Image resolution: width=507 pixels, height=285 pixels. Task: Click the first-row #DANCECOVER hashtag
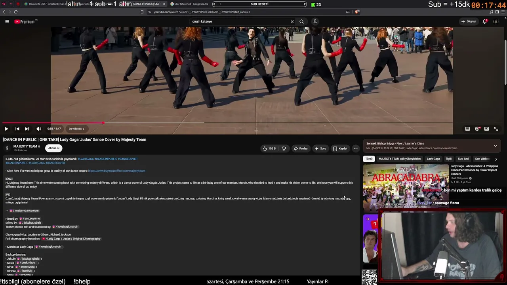(128, 159)
